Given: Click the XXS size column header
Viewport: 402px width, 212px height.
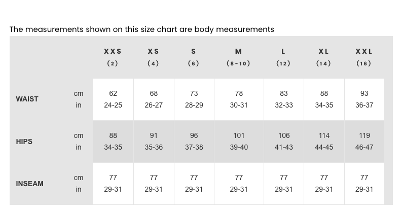Looking at the screenshot, I should point(113,57).
